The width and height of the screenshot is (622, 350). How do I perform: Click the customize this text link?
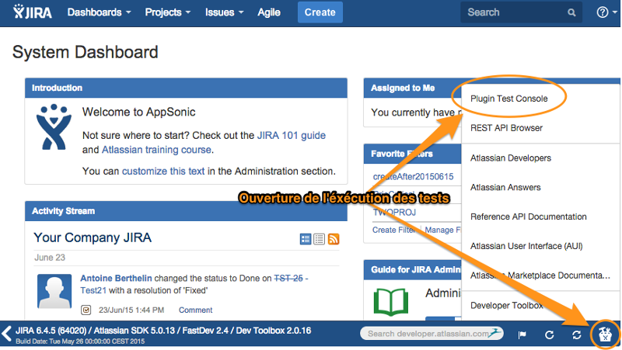pos(163,171)
